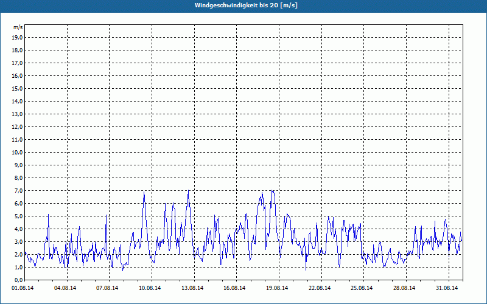Select the 9,0 y-axis label

coord(18,165)
